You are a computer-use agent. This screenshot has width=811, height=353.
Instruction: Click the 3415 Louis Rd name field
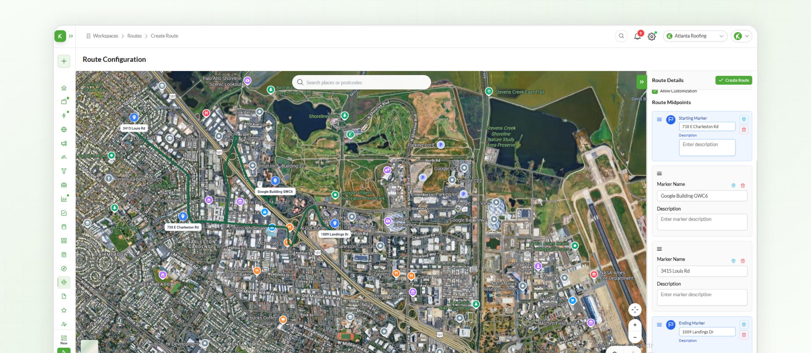click(x=702, y=271)
